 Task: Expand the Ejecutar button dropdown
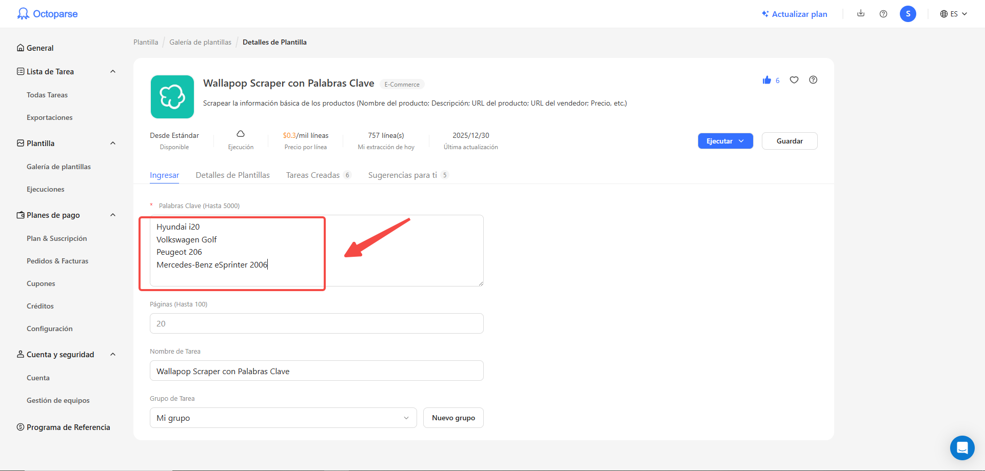click(741, 141)
